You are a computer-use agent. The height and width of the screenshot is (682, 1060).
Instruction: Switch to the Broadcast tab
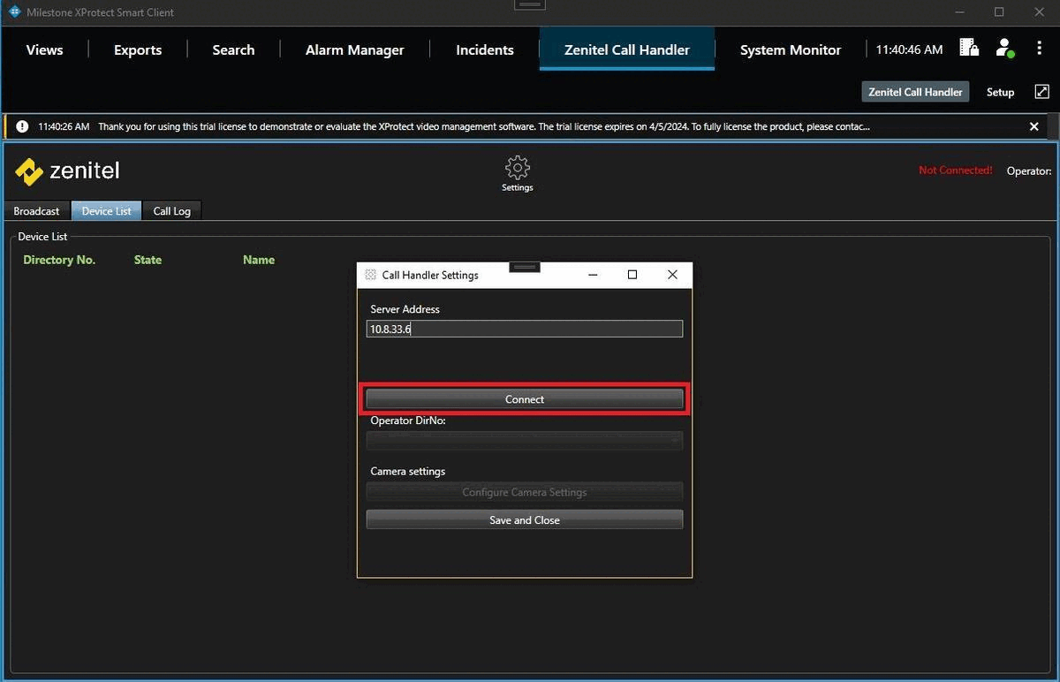point(35,210)
